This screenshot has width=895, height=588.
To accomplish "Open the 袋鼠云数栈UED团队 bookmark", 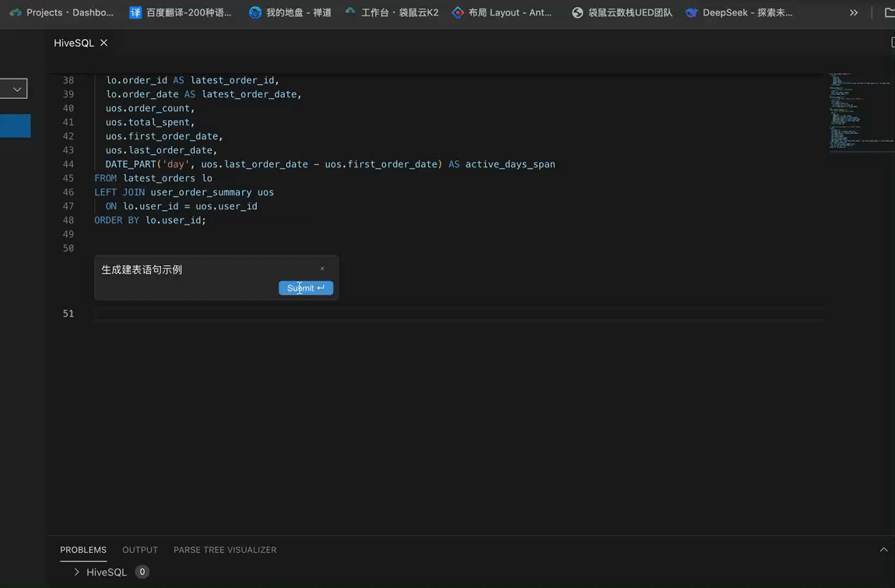I will click(x=622, y=12).
